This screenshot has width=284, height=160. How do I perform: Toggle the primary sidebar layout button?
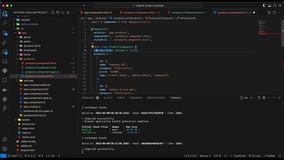click(264, 6)
